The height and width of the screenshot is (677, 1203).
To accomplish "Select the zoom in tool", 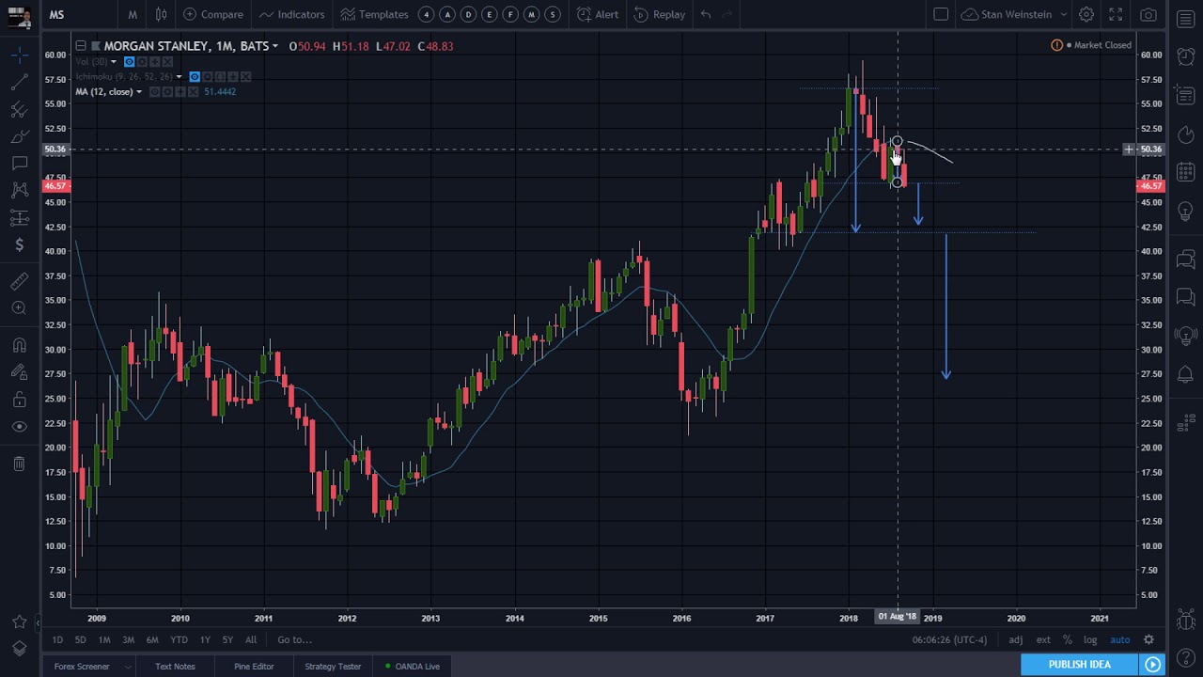I will point(19,307).
